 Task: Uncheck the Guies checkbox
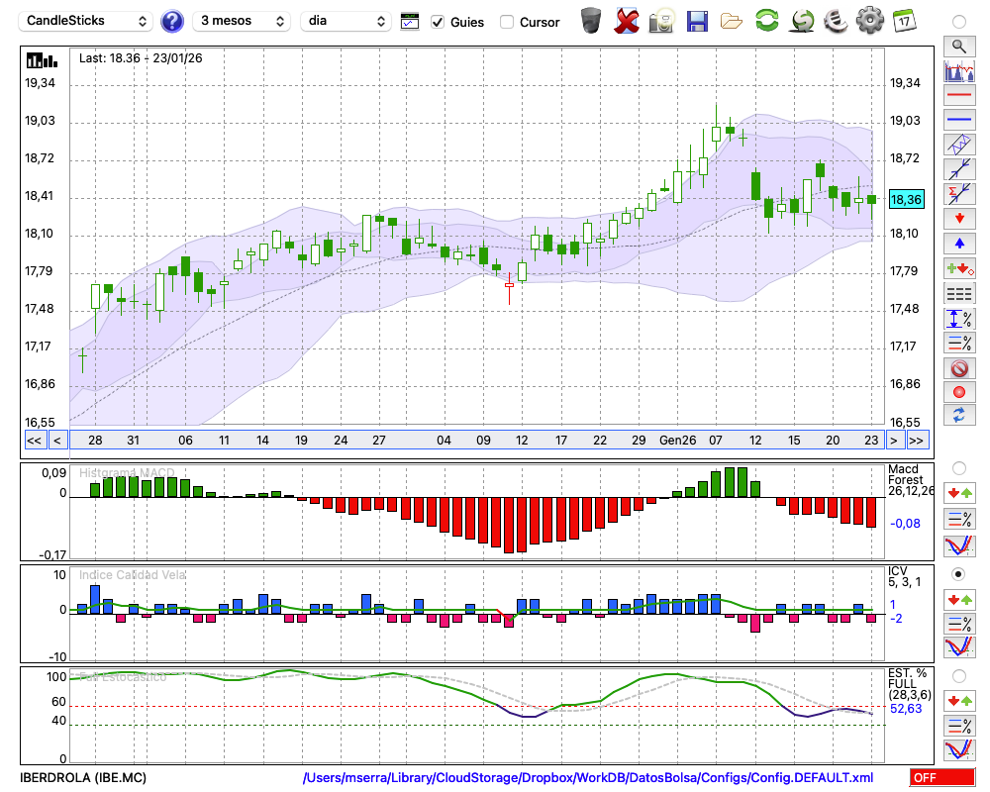pyautogui.click(x=438, y=22)
